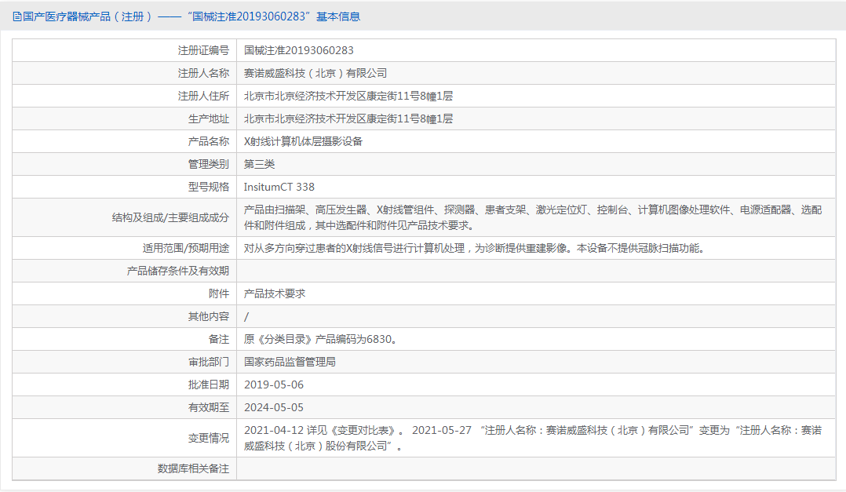Select the first-row value 国械注准20193060283
This screenshot has height=492, width=846.
tap(298, 50)
